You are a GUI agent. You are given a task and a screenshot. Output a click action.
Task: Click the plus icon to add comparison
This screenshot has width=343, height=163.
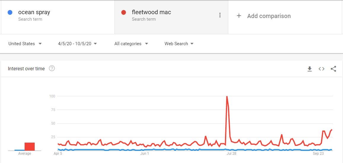pyautogui.click(x=239, y=16)
